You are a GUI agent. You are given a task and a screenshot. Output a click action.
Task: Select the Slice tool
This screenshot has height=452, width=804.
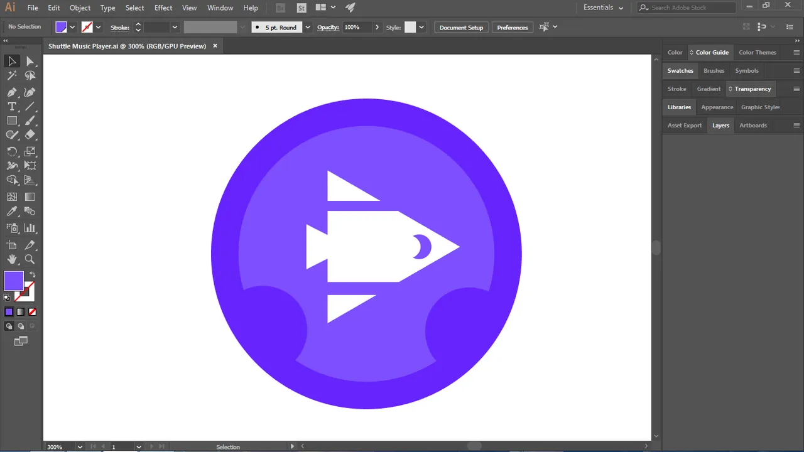click(30, 245)
